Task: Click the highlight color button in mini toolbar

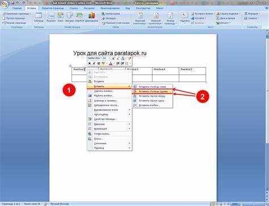Action: 103,63
